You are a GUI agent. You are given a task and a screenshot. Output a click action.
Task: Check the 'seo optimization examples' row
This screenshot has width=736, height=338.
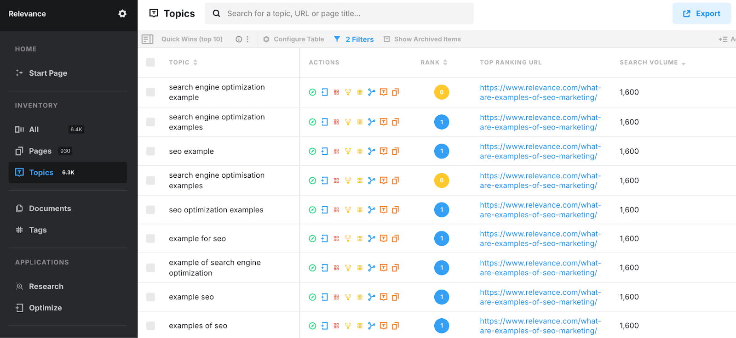coord(150,210)
